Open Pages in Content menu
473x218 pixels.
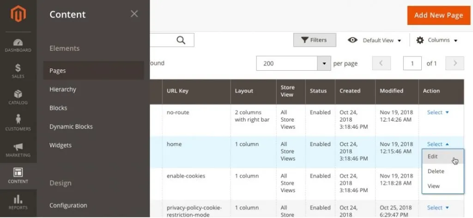tap(93, 71)
